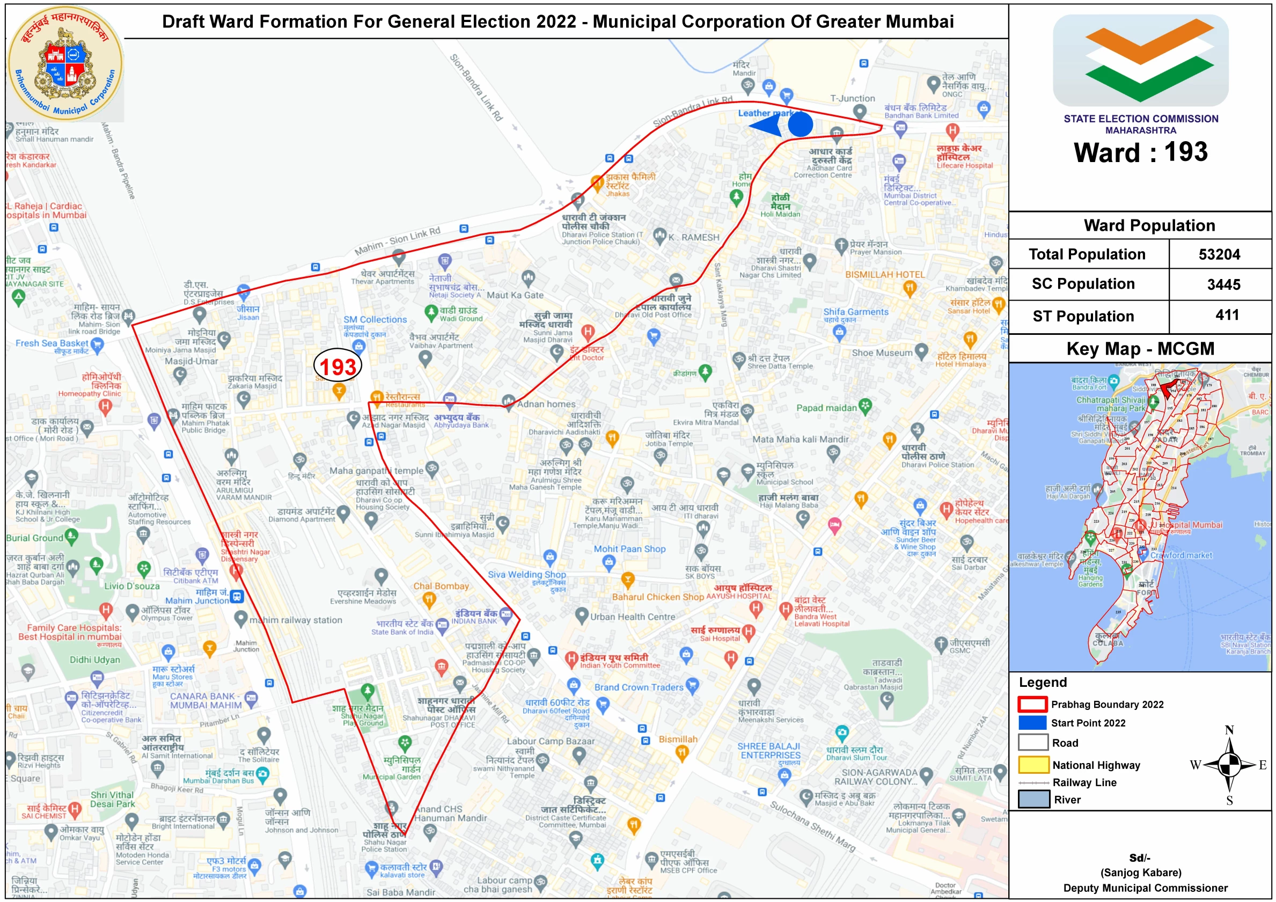Click the Lifecare Hospital red H marker
The height and width of the screenshot is (902, 1276).
pos(952,130)
